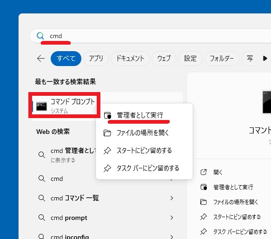Click pin icon for タスク バーにピン留めする in context menu
The image size is (271, 239).
click(x=107, y=168)
